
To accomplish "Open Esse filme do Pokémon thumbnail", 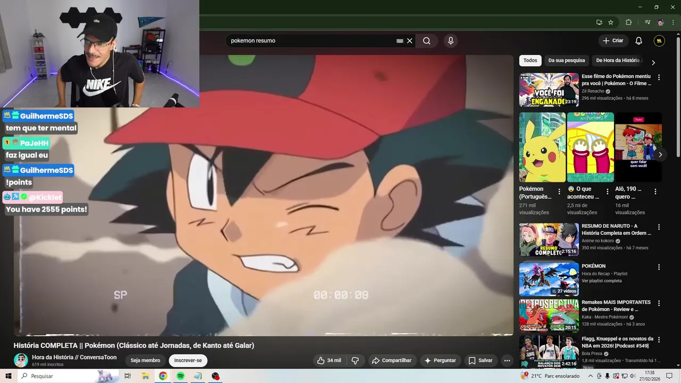I will 549,90.
